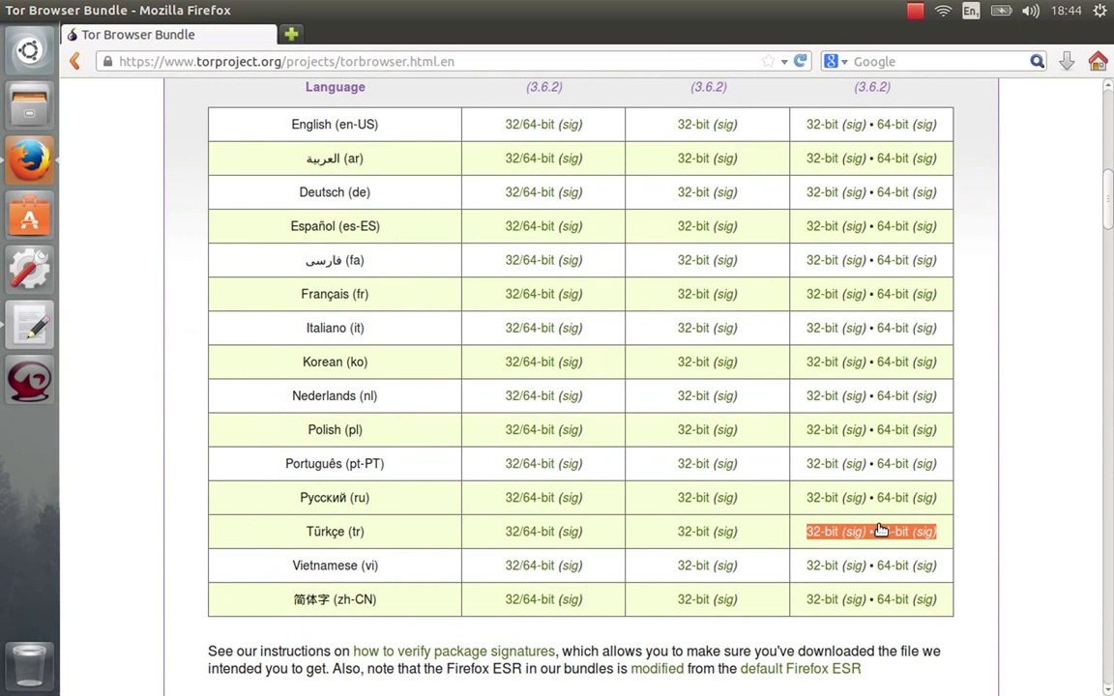
Task: Open the Trash in launcher
Action: 29,665
